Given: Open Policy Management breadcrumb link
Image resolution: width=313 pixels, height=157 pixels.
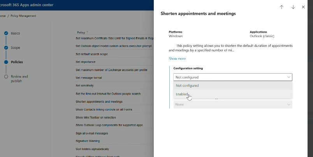Looking at the screenshot, I should [x=23, y=16].
